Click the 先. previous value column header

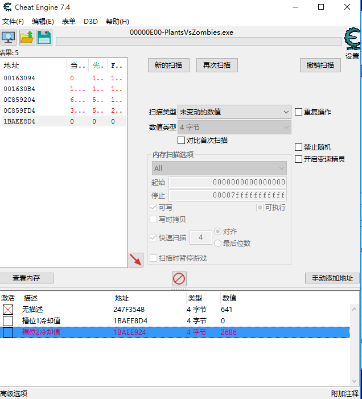98,65
